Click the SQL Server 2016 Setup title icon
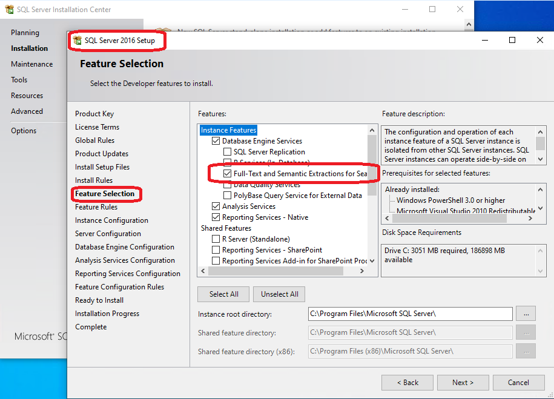The width and height of the screenshot is (554, 399). 77,41
